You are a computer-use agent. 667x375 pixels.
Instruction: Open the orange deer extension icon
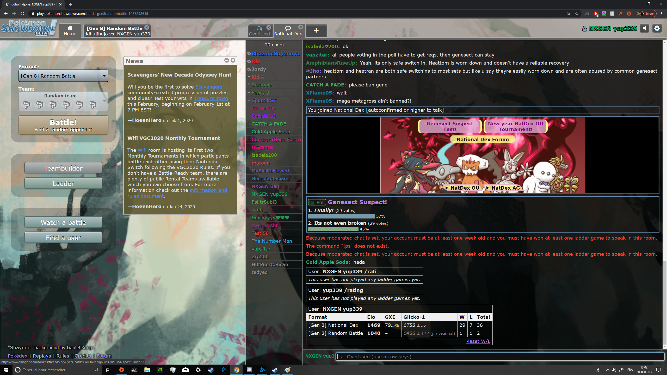coord(621,14)
